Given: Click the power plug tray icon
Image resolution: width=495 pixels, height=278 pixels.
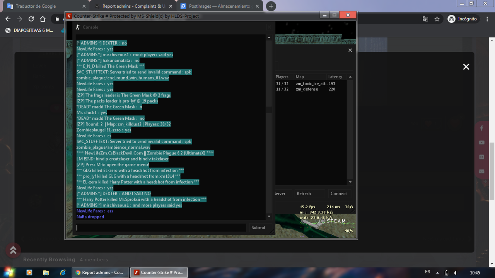Looking at the screenshot, I should click(447, 273).
